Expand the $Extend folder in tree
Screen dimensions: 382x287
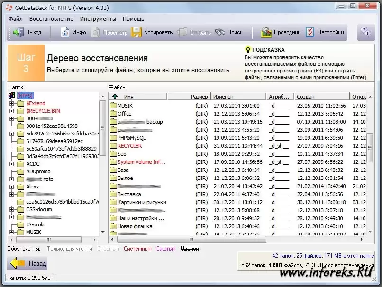coord(12,103)
